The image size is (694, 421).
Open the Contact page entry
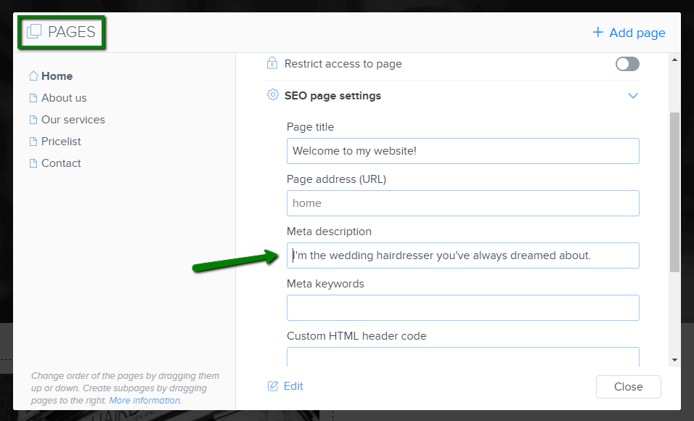tap(62, 163)
